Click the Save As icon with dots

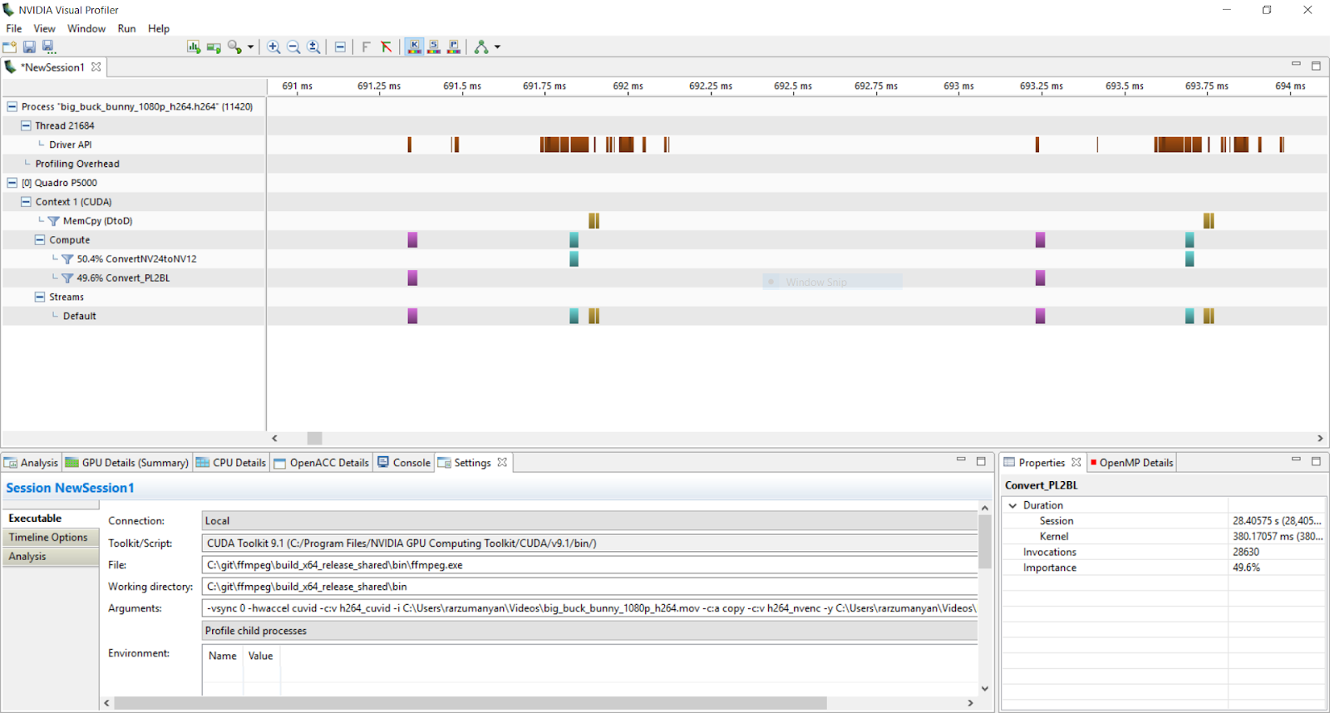pyautogui.click(x=48, y=47)
